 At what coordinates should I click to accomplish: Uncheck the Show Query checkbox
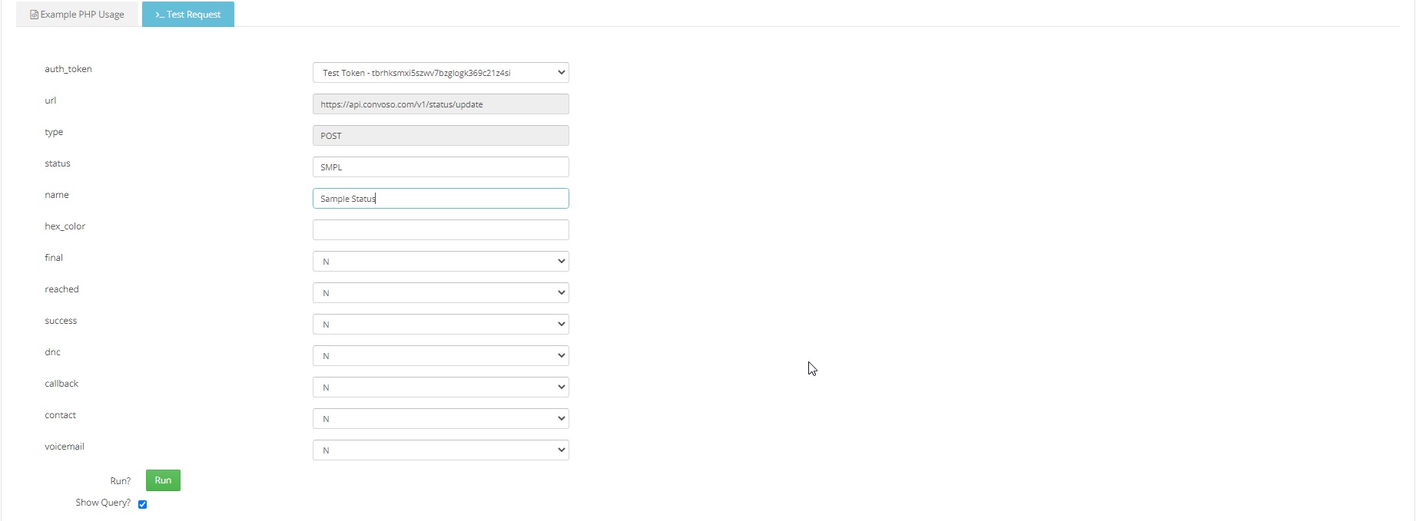[x=142, y=504]
